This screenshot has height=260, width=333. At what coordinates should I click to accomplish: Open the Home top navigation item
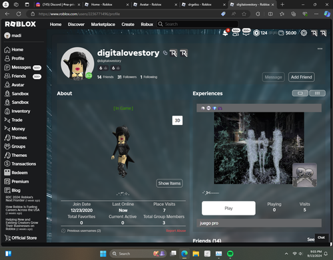pyautogui.click(x=55, y=24)
